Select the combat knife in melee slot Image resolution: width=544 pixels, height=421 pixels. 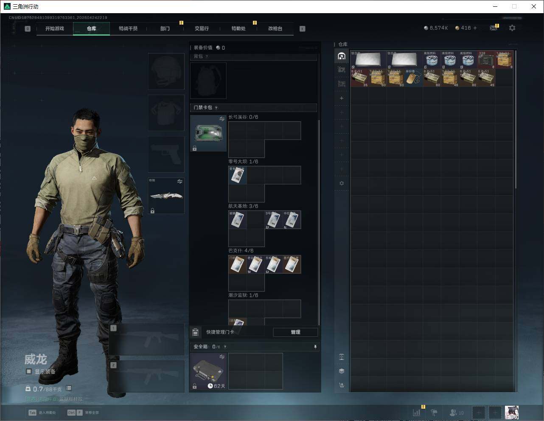click(x=166, y=196)
